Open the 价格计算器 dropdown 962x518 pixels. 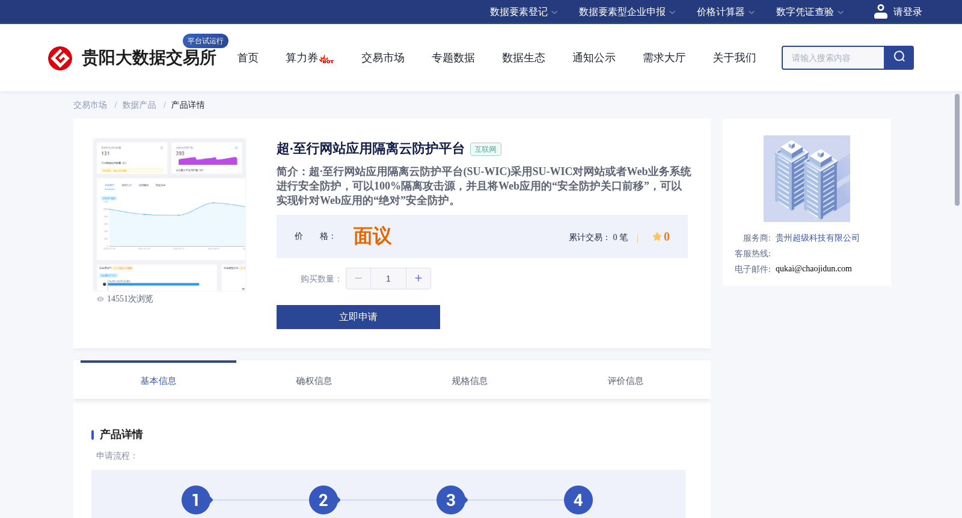726,12
